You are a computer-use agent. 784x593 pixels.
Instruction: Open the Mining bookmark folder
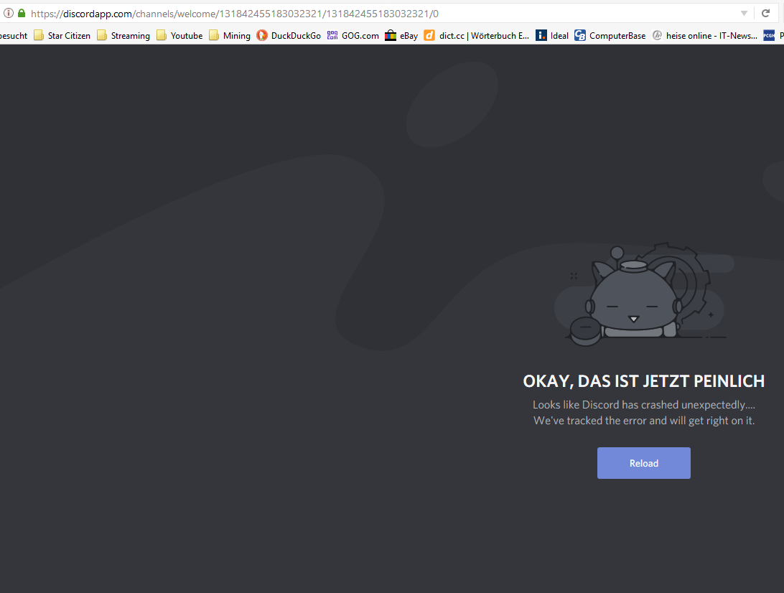tap(230, 35)
